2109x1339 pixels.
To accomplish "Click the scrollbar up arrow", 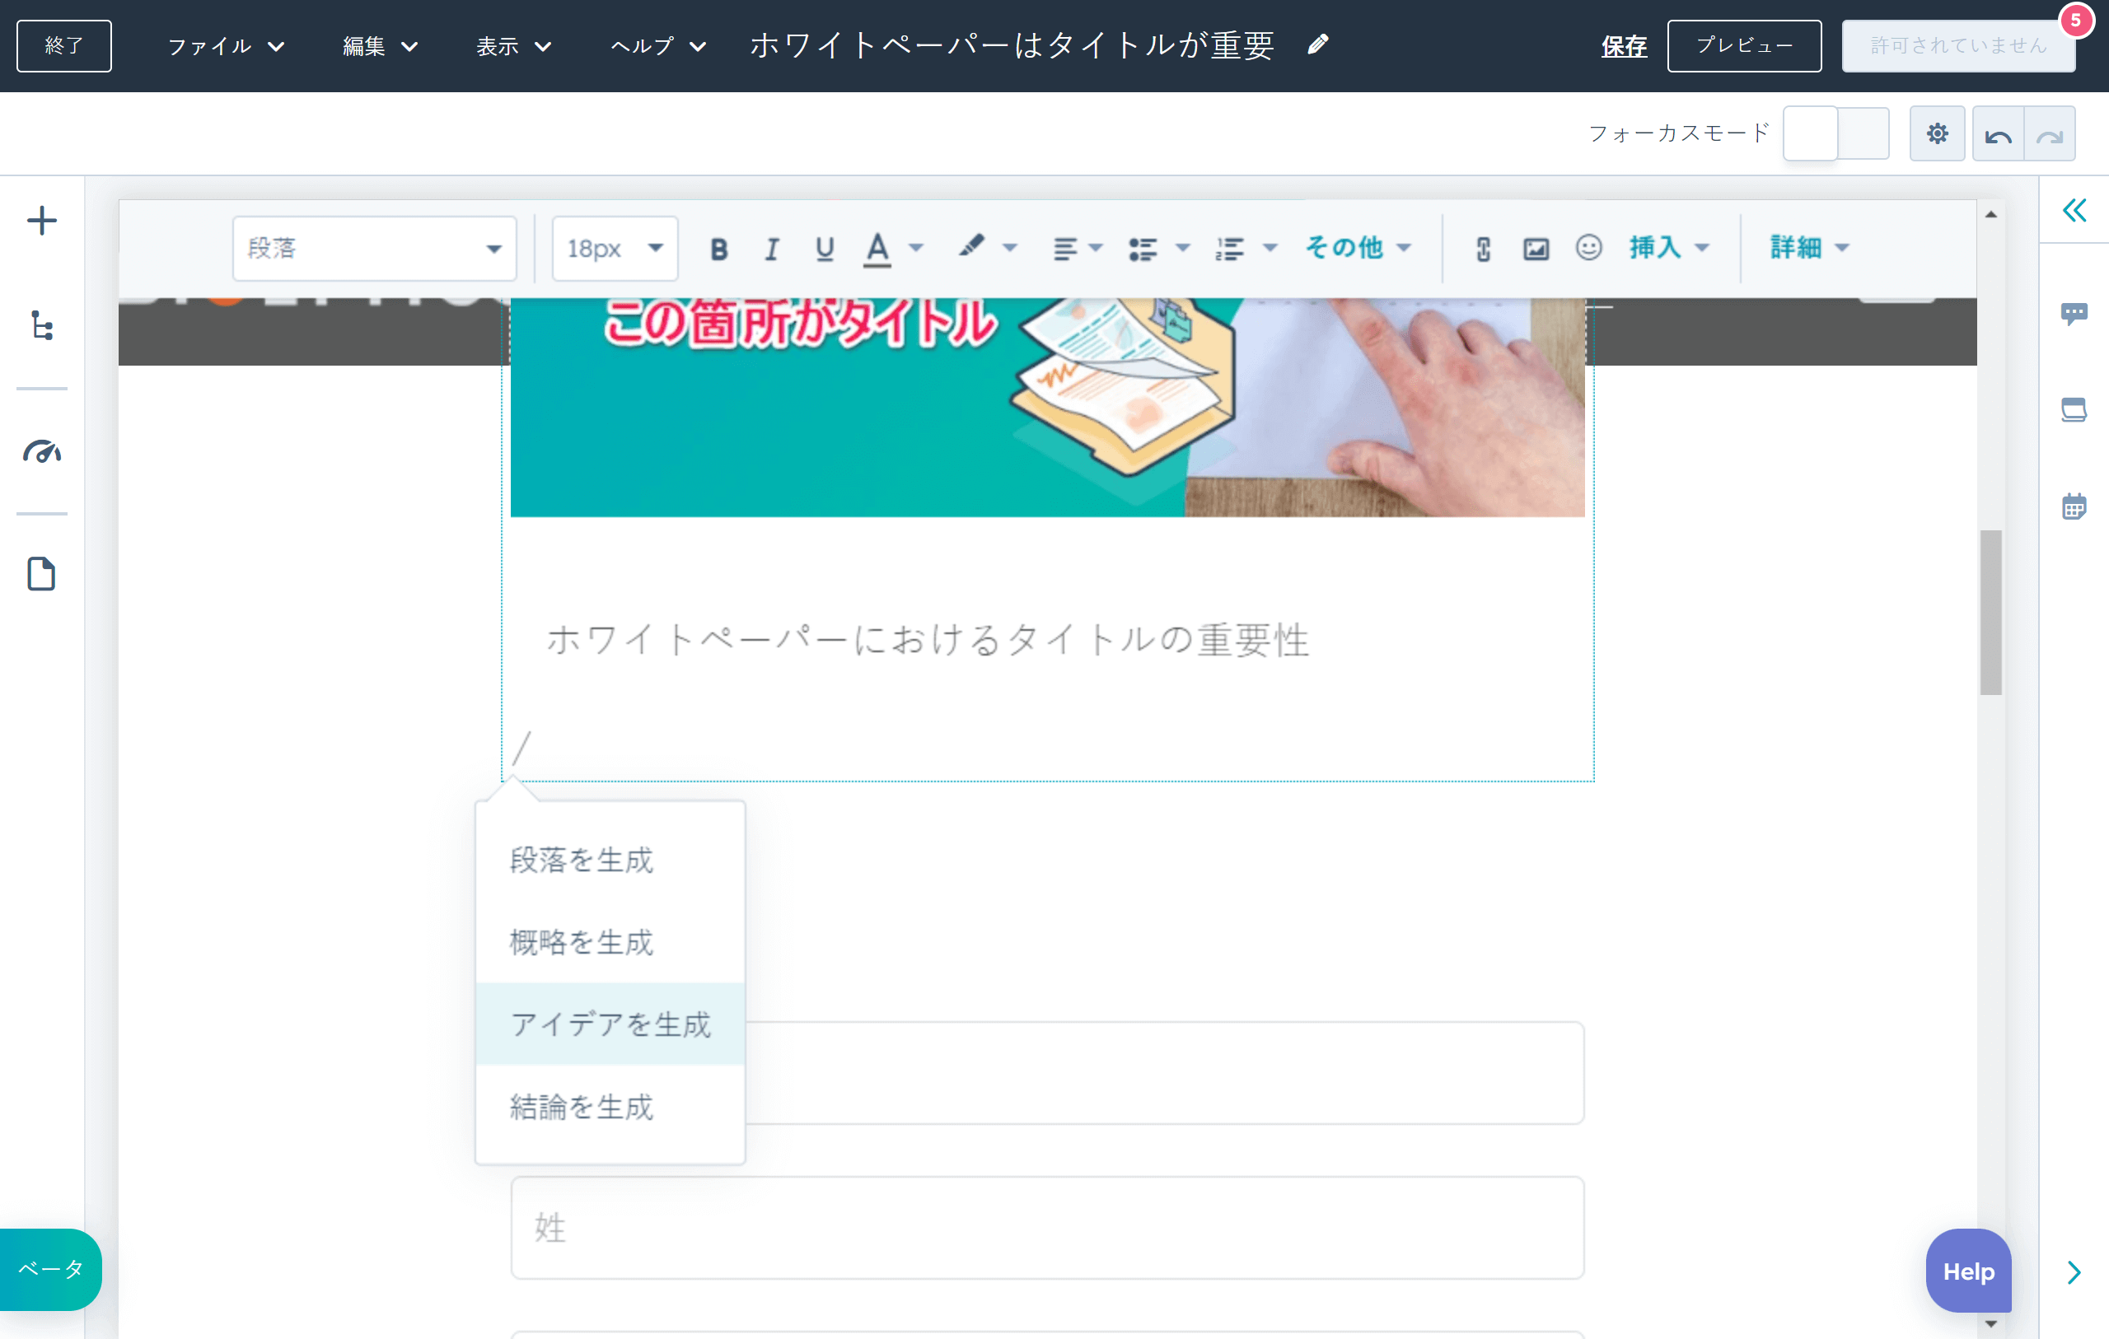I will tap(1990, 215).
